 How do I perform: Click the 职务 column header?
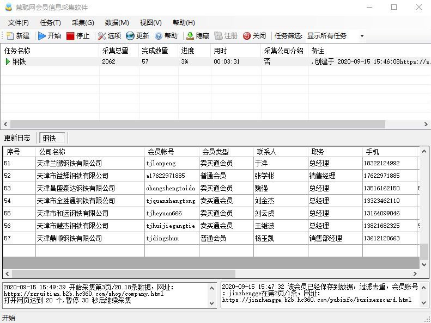tap(335, 152)
